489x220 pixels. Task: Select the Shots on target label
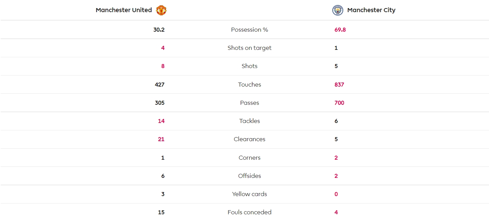click(x=250, y=48)
